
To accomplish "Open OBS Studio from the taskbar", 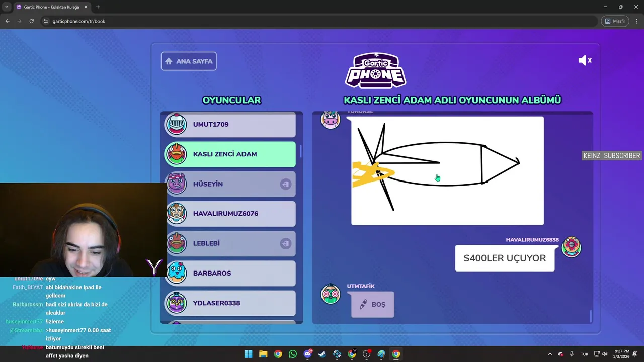I will coord(367,354).
